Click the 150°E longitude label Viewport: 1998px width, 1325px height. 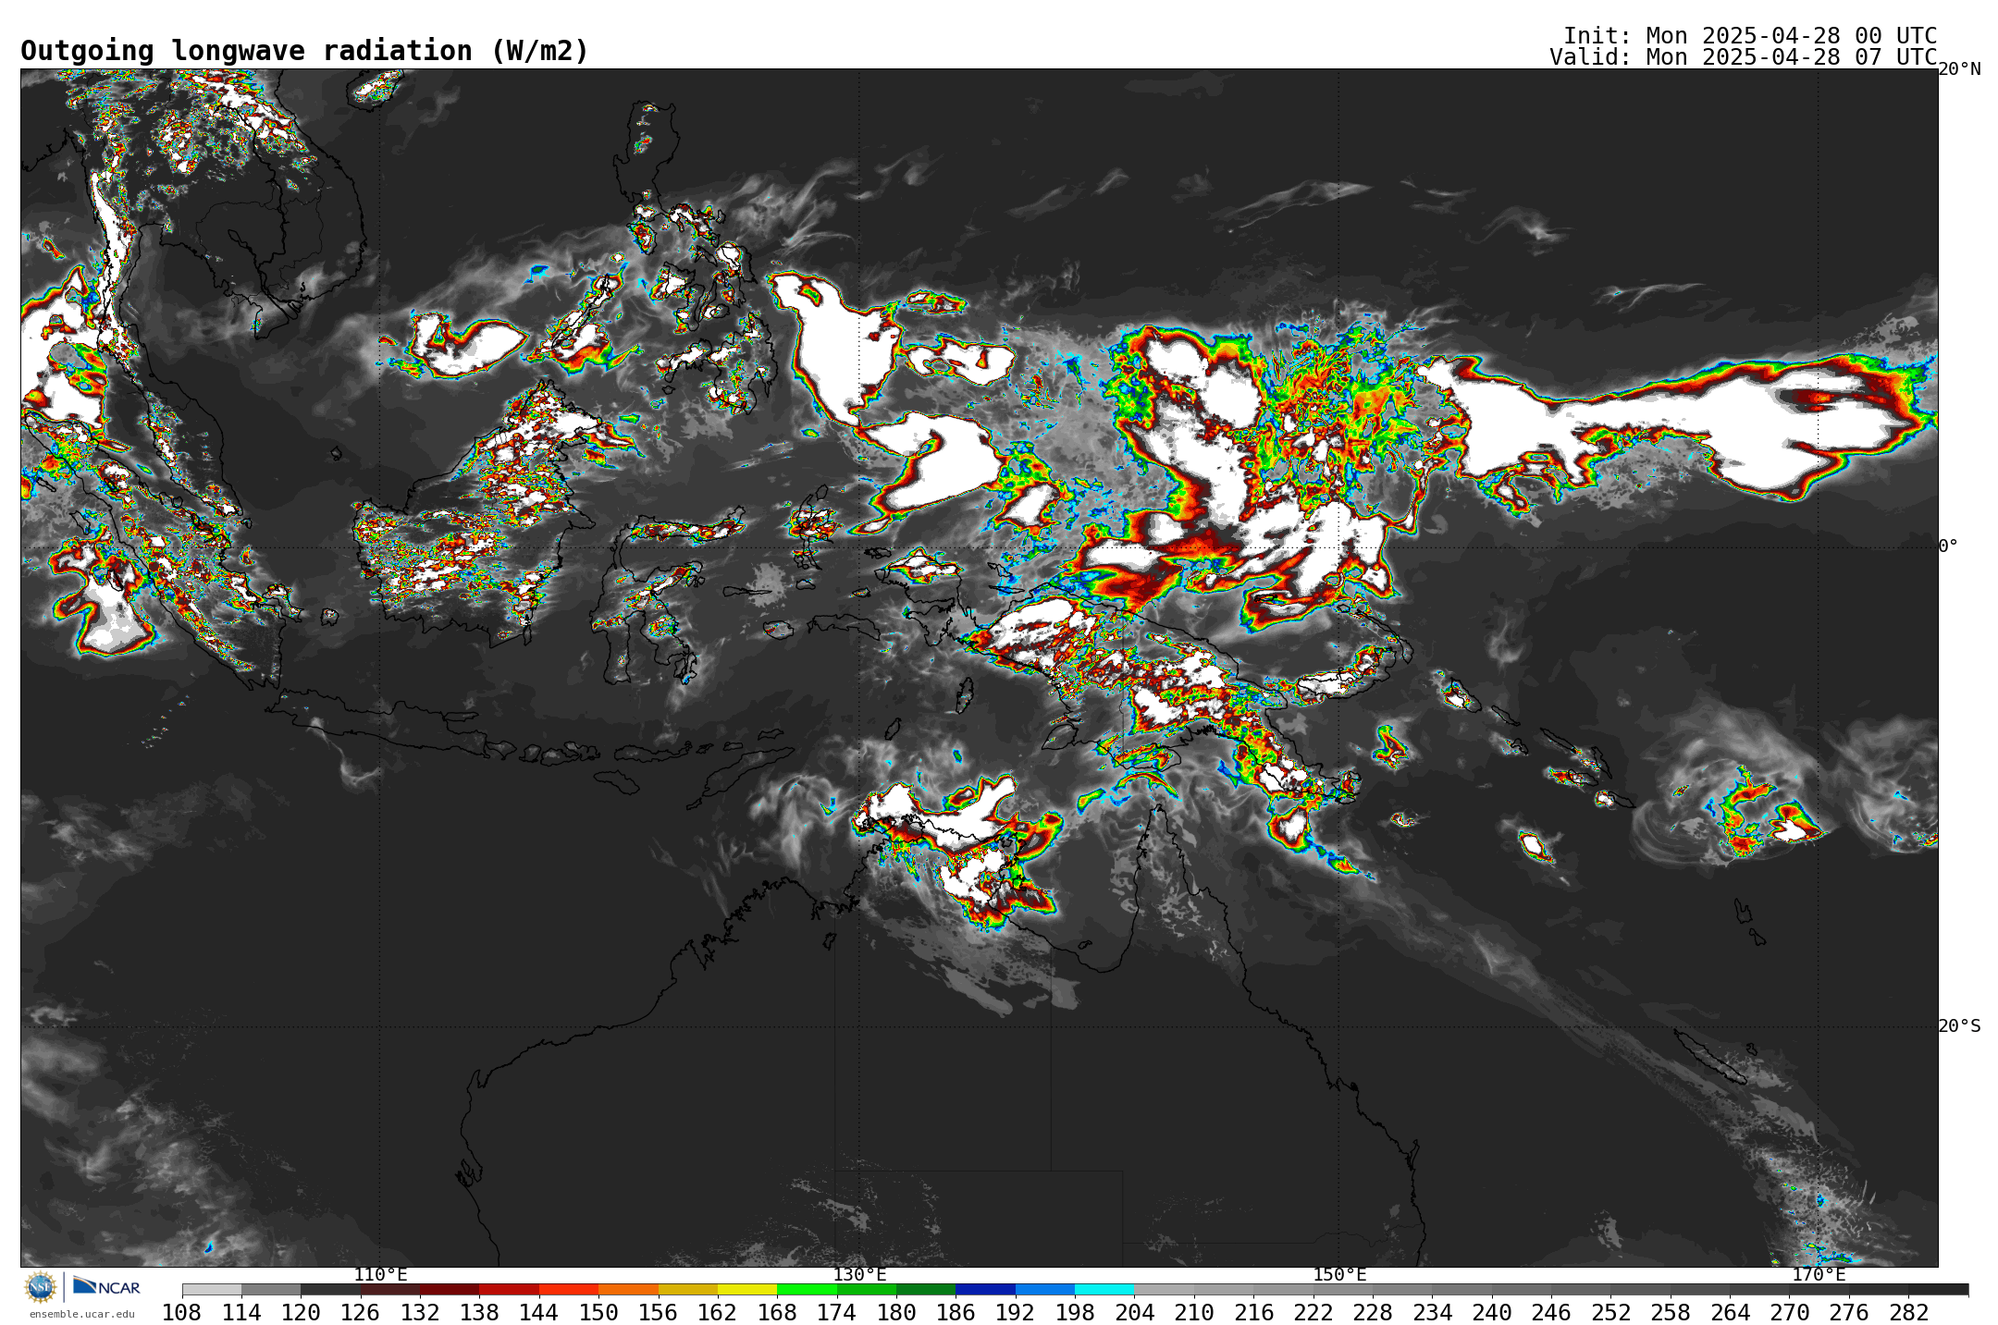pos(1339,1275)
